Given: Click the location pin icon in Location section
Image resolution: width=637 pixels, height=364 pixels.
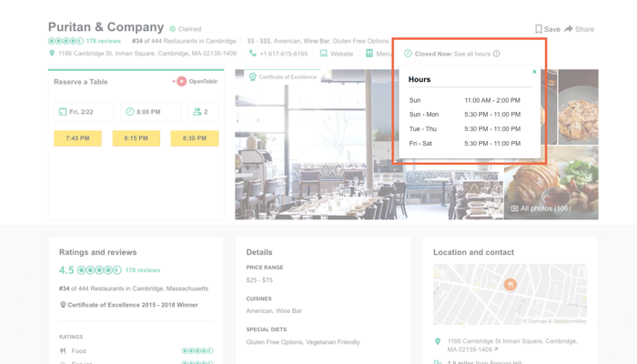Looking at the screenshot, I should (438, 341).
